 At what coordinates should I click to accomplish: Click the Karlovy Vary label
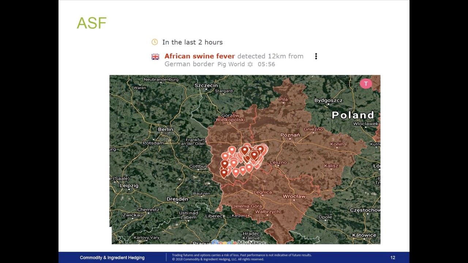tap(146, 237)
